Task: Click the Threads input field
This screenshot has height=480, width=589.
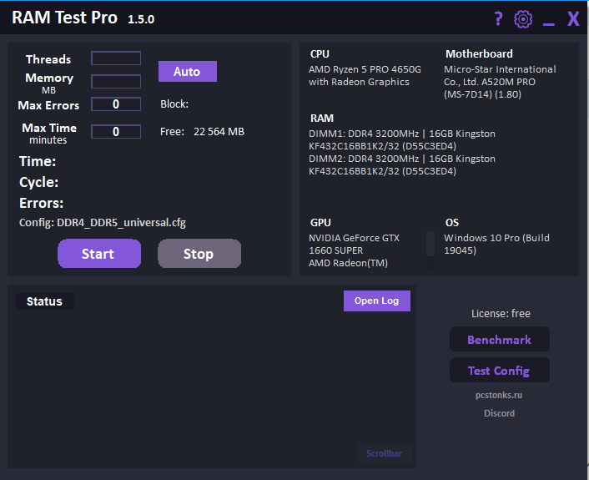Action: tap(116, 58)
